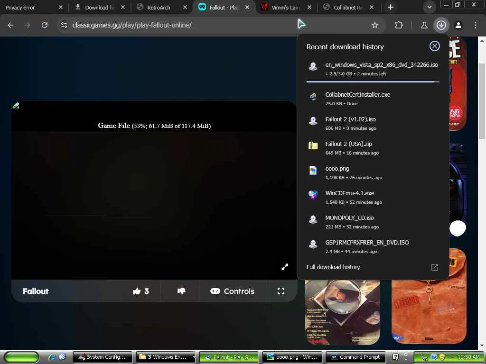Viewport: 486px width, 364px height.
Task: Open the profile avatar icon
Action: (458, 25)
